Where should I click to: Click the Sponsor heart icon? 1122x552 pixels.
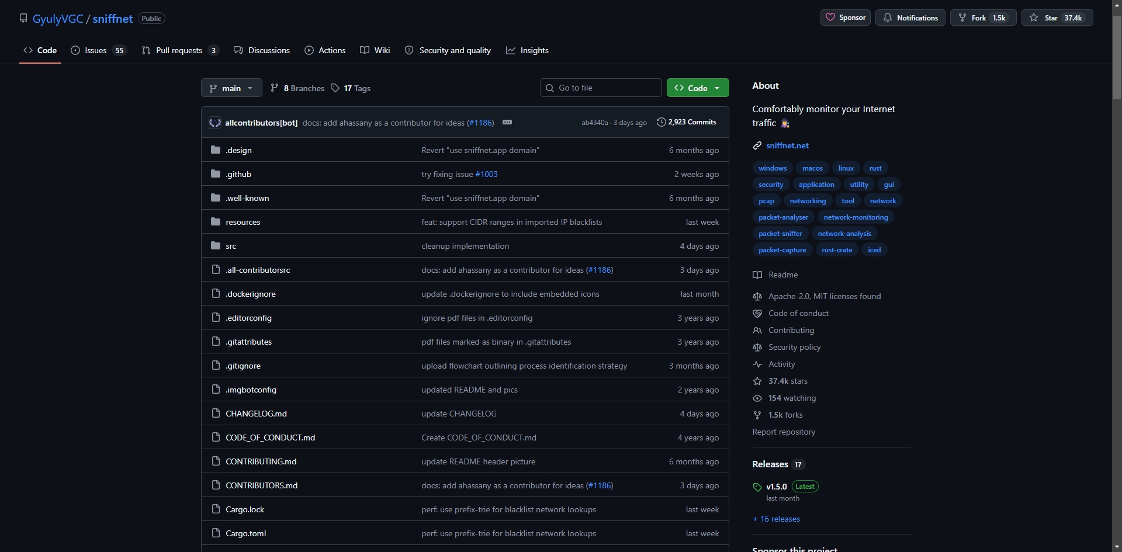tap(830, 18)
